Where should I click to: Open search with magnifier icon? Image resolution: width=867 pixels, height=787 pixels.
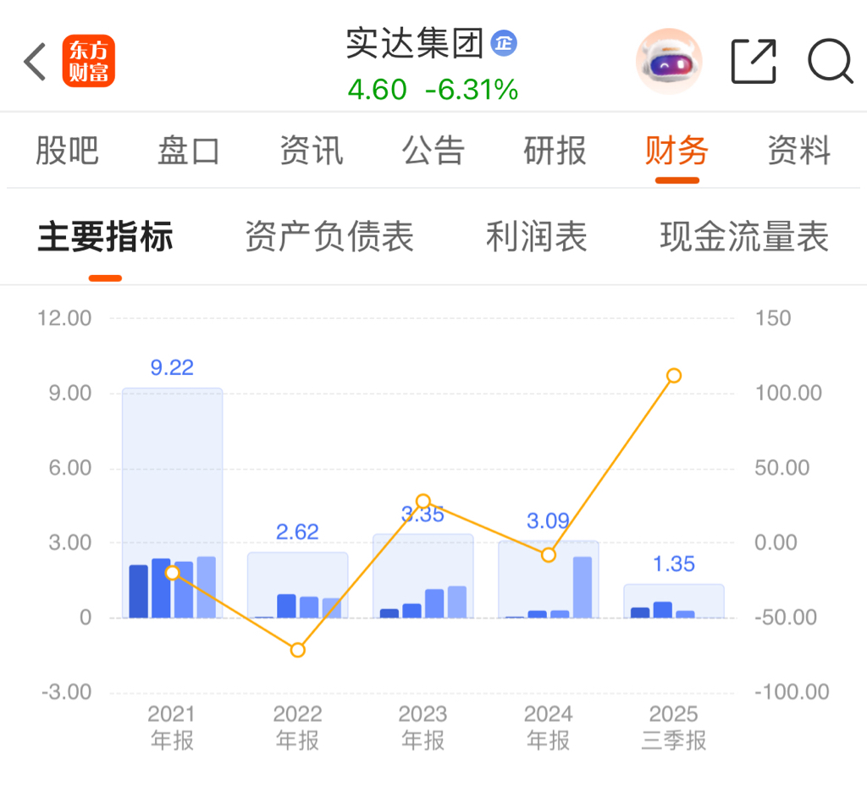831,61
